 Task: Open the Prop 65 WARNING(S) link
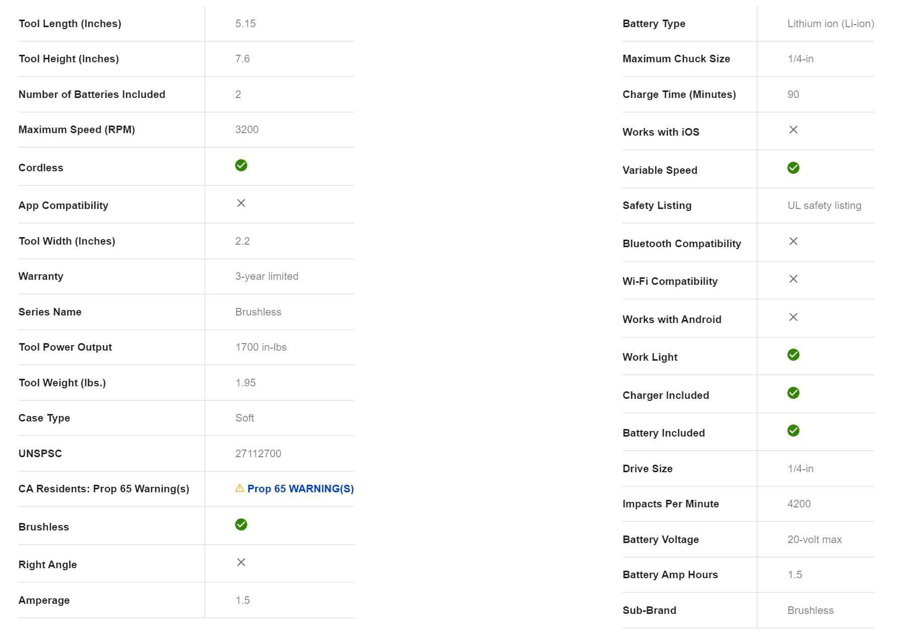pos(300,489)
